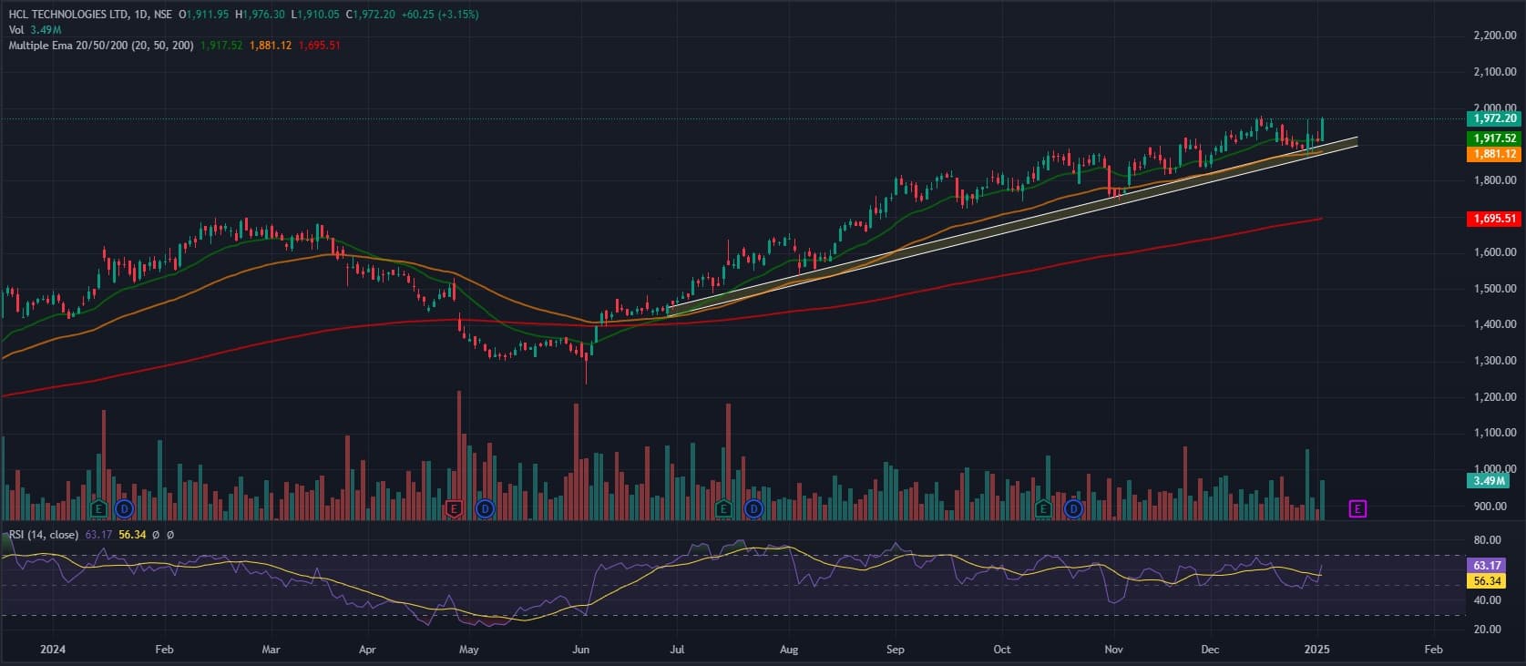Open the January earnings marker E icon
The image size is (1526, 666).
pyautogui.click(x=99, y=508)
